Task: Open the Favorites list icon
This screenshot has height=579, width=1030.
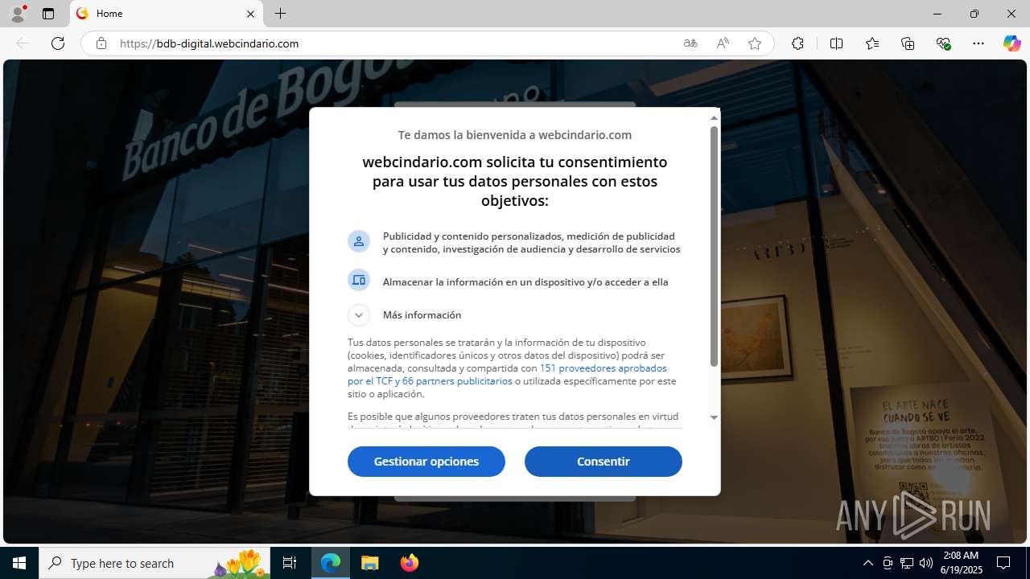Action: click(x=872, y=43)
